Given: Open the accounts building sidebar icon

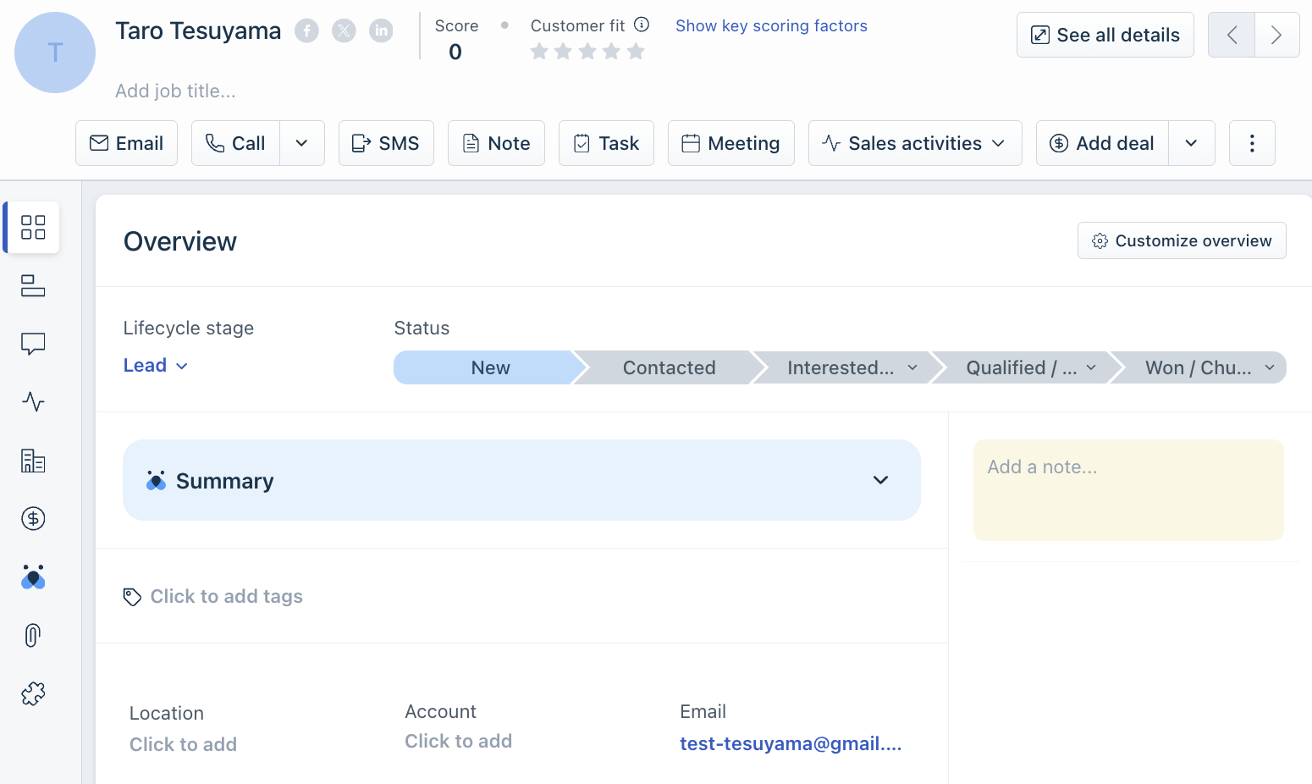Looking at the screenshot, I should (x=33, y=461).
